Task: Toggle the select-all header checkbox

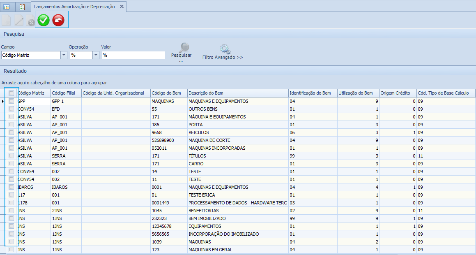Action: 11,93
